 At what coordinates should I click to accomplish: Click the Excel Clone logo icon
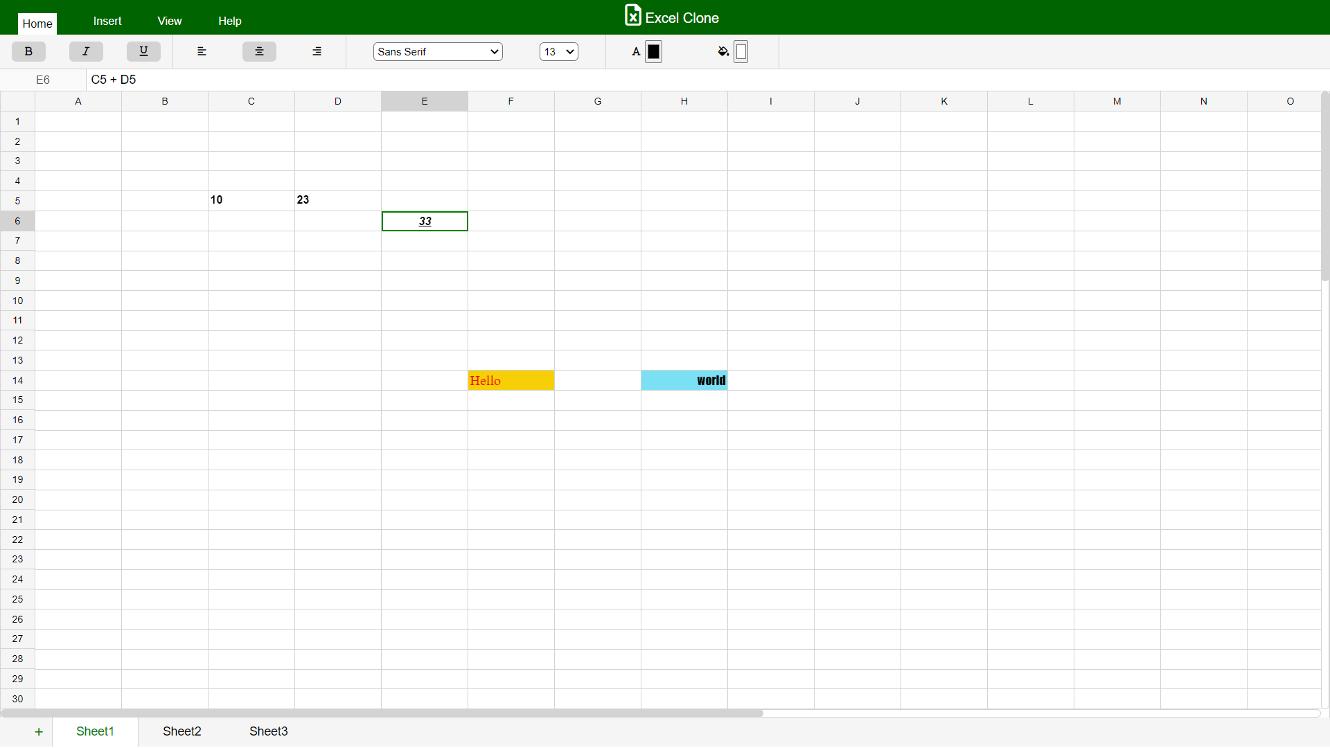click(x=632, y=16)
